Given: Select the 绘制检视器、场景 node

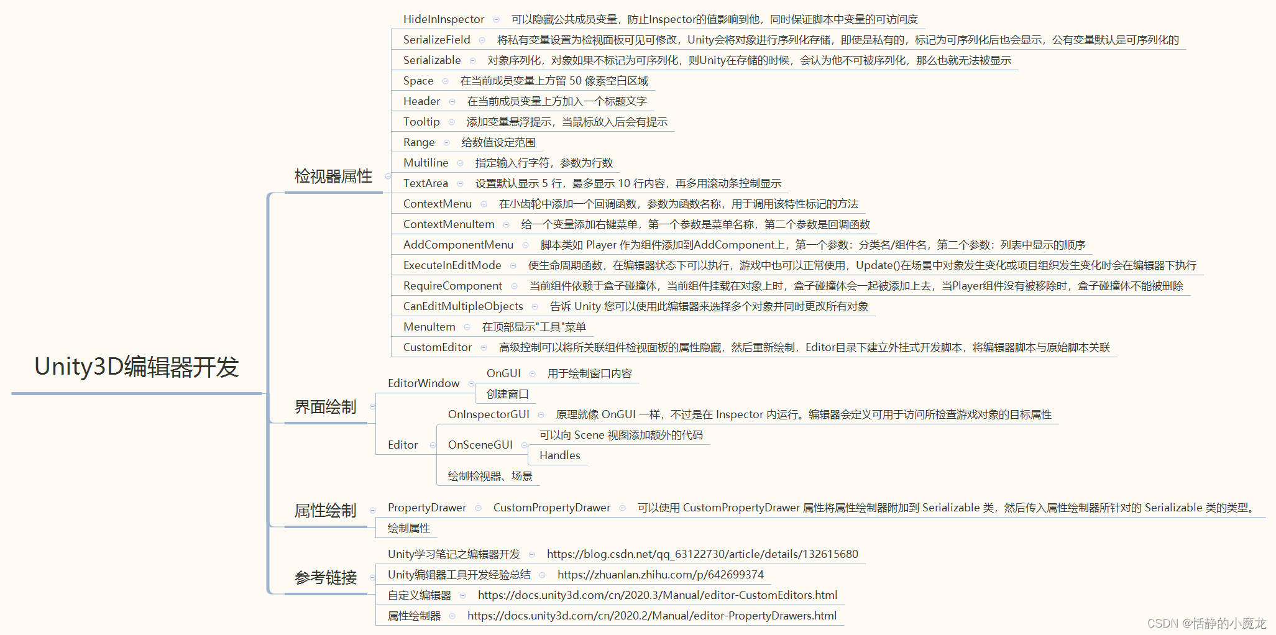Looking at the screenshot, I should 490,476.
